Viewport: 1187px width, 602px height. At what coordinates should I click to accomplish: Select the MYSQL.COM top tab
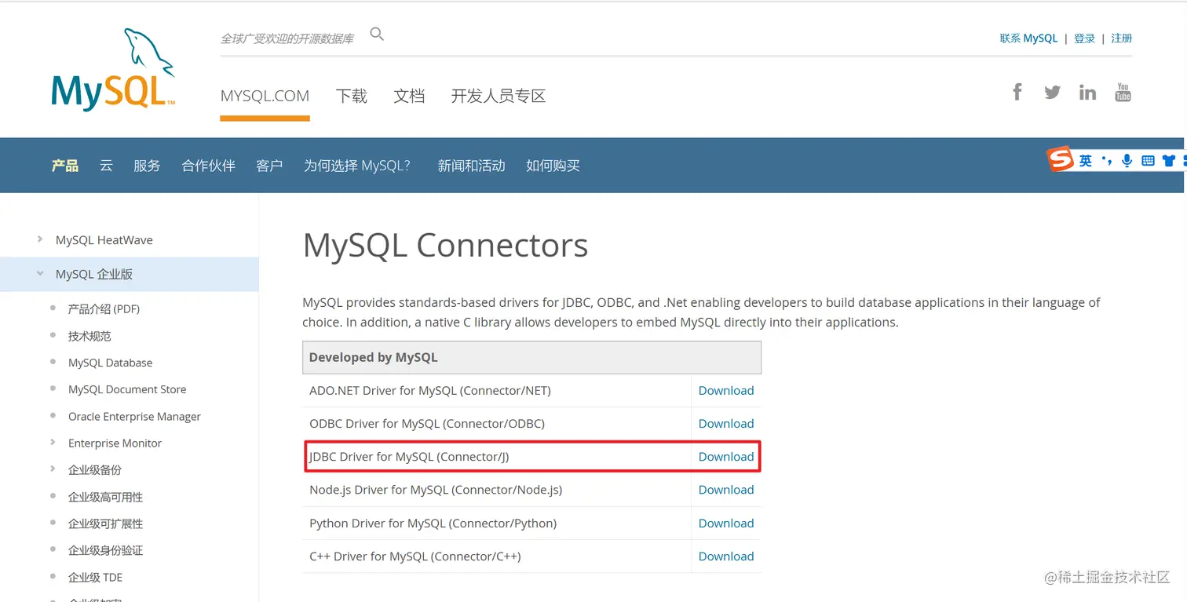tap(265, 96)
